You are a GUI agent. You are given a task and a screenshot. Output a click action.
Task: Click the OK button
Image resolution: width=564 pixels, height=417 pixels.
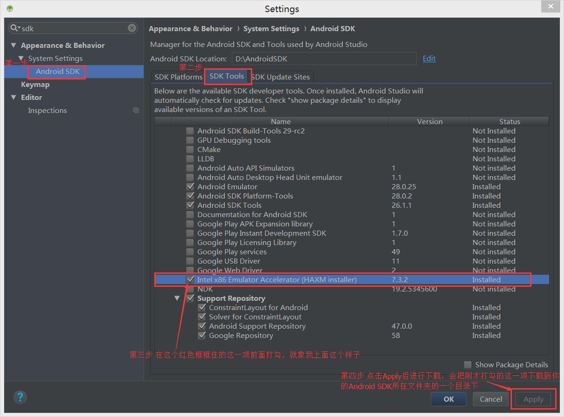pyautogui.click(x=449, y=399)
